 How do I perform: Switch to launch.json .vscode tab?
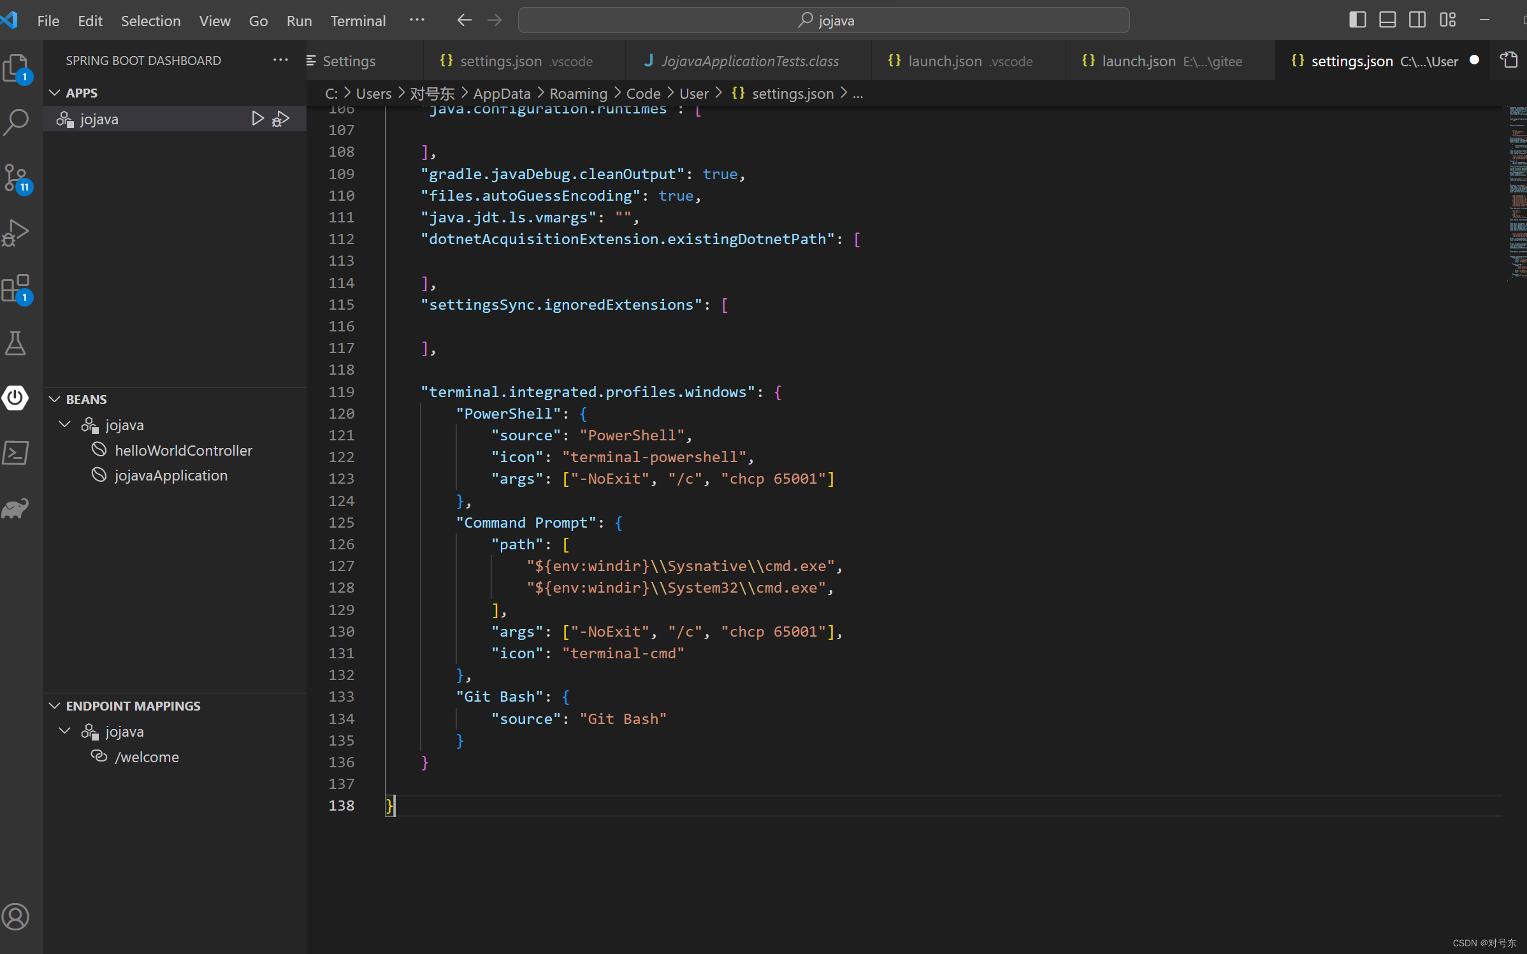point(969,61)
